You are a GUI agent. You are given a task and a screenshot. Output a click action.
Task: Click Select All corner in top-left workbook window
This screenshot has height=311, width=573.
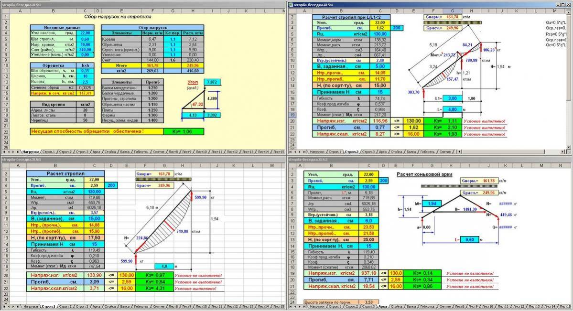click(x=3, y=10)
